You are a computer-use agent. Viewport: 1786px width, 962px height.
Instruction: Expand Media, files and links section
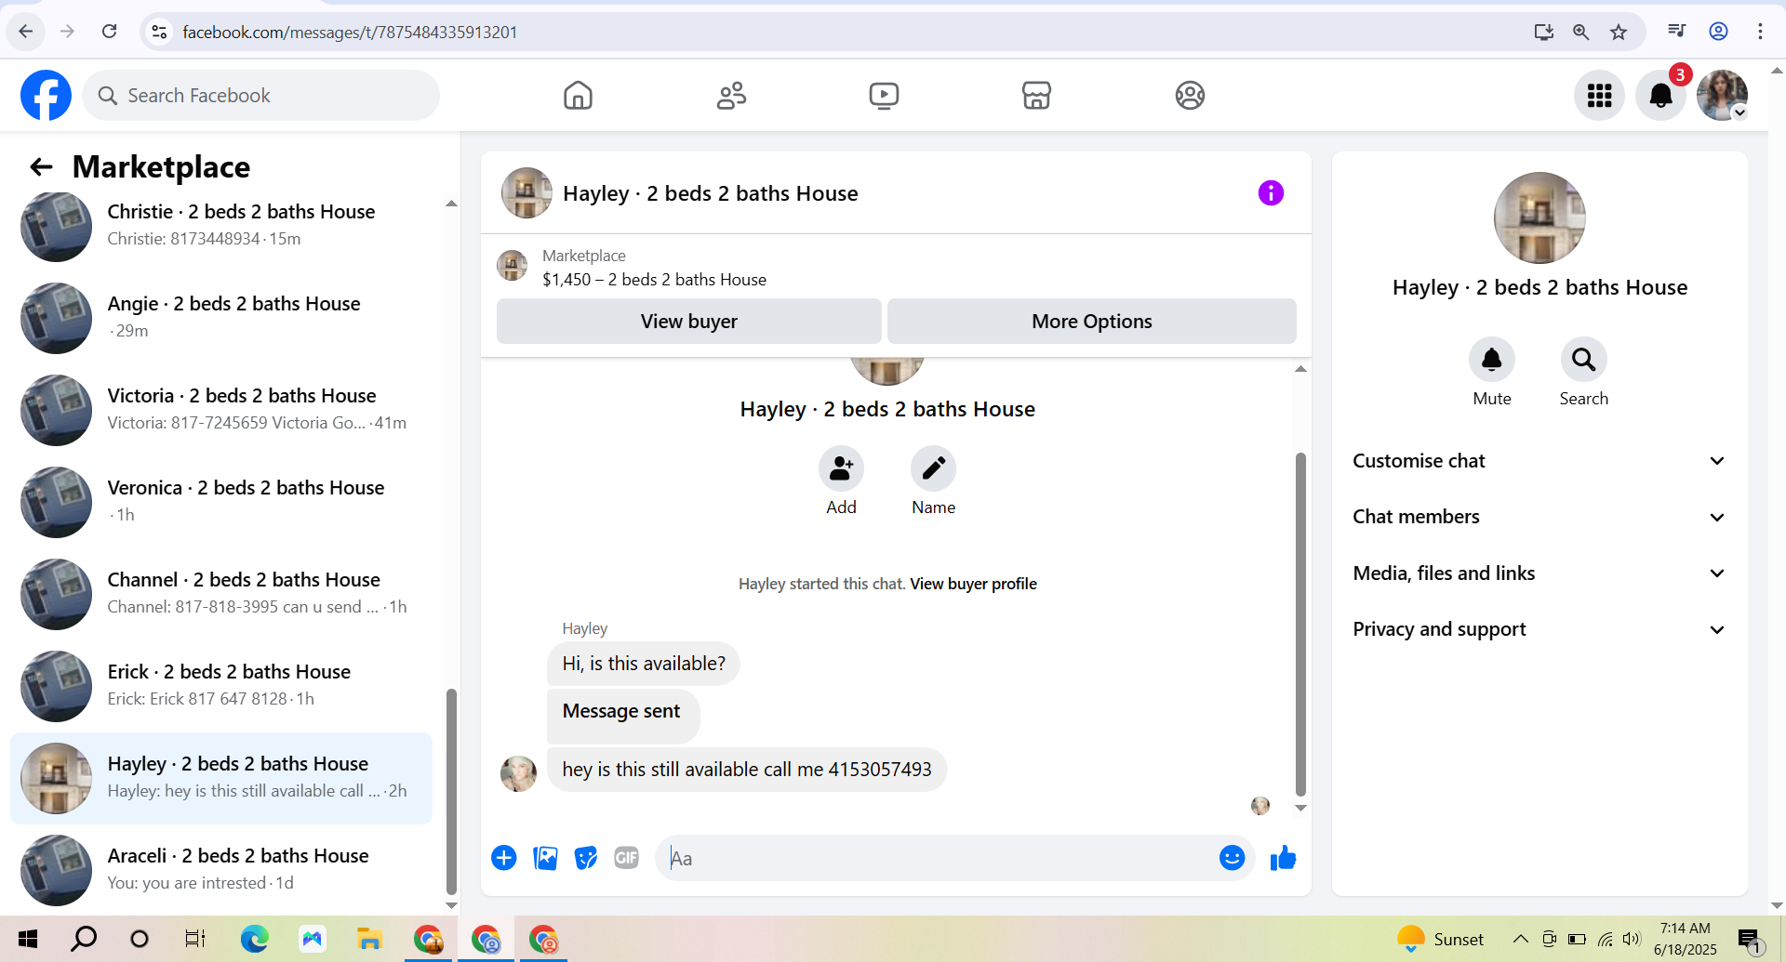tap(1539, 573)
